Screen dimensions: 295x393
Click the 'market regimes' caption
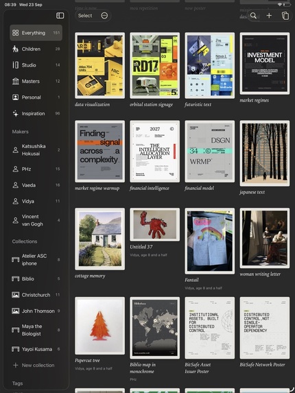point(254,100)
